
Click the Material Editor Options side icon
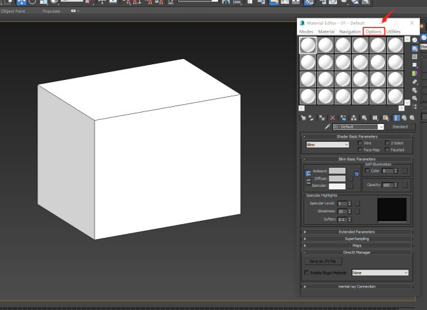(x=415, y=90)
